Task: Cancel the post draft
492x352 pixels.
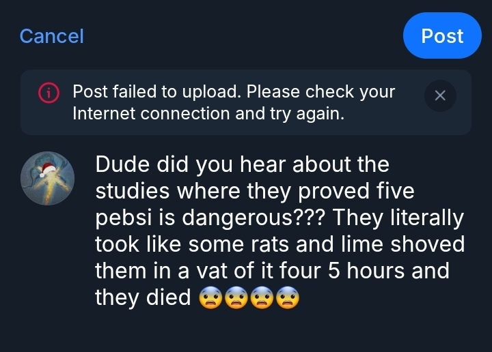Action: pyautogui.click(x=51, y=36)
